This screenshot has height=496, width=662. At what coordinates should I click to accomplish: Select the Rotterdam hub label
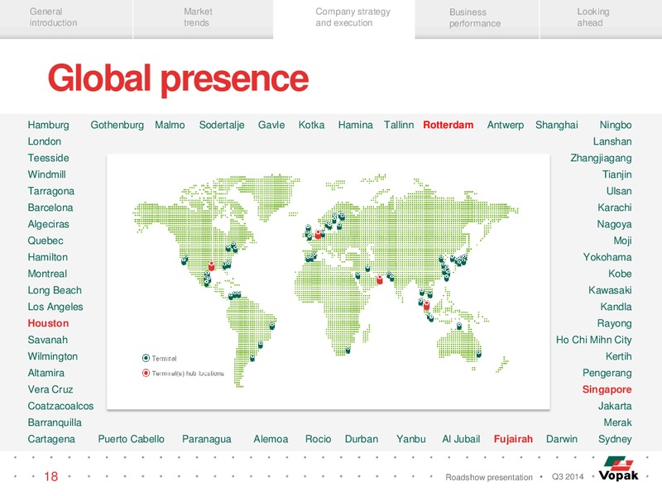448,125
